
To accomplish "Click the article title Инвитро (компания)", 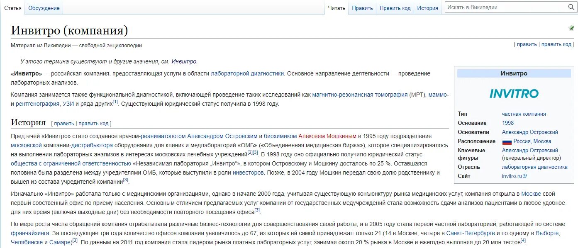I will coord(69,30).
